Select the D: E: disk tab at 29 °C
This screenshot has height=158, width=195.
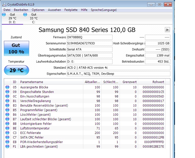(12, 18)
